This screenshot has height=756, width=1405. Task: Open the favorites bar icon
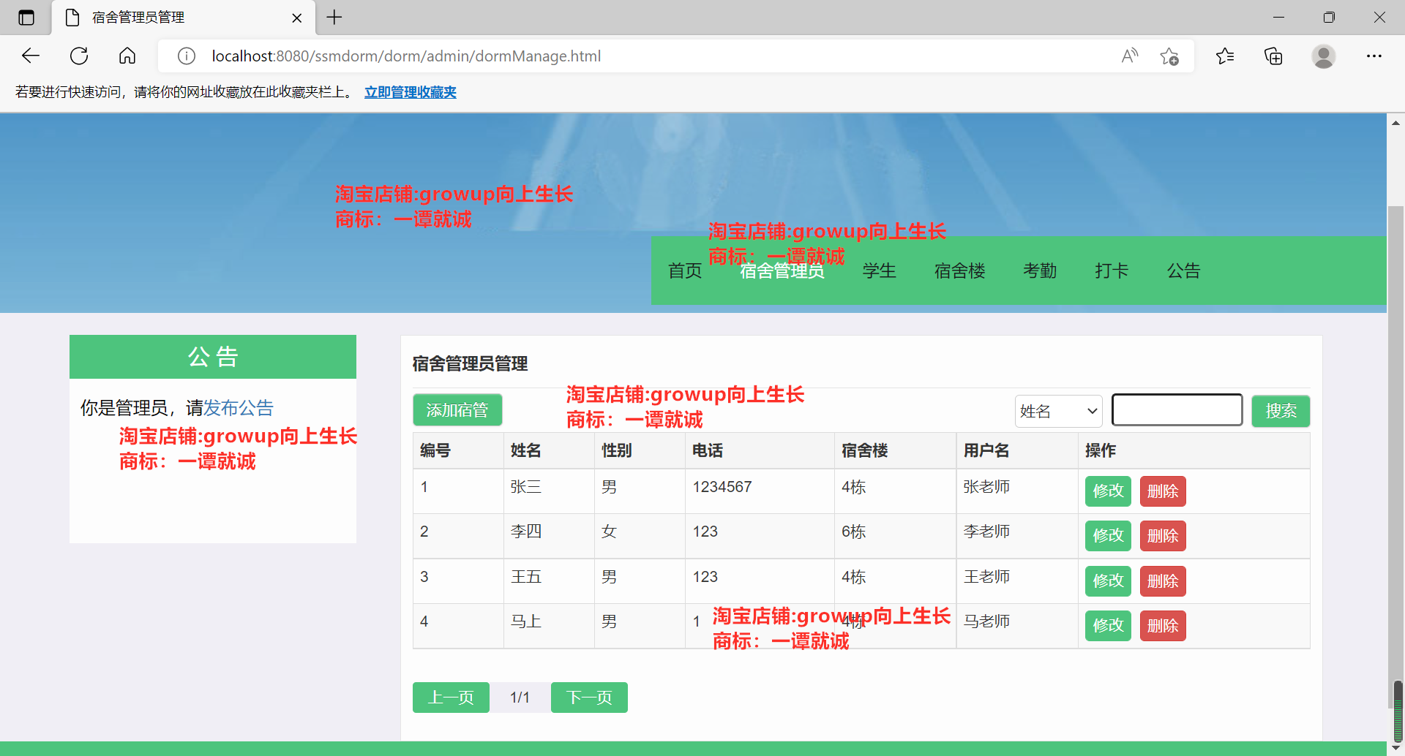tap(1226, 56)
